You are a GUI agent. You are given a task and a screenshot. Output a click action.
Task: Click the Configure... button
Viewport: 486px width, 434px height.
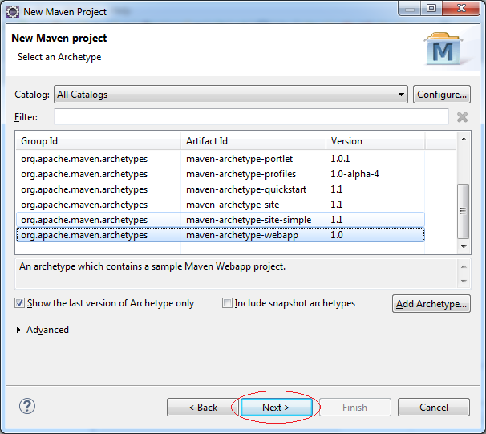click(442, 94)
